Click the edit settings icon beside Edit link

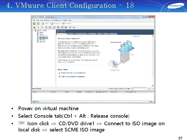(59, 76)
